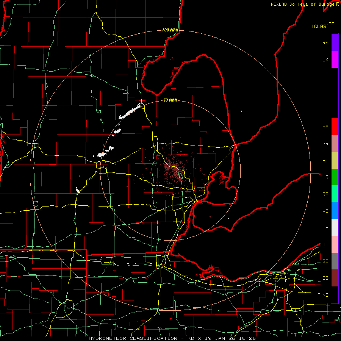Screen dimensions: 341x341
Task: Click the HA red legend swatch
Action: click(x=335, y=127)
